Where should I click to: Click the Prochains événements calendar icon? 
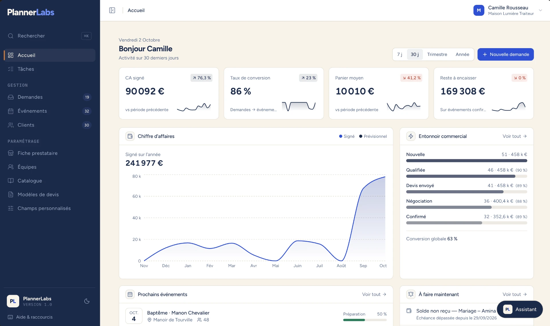[x=130, y=294]
